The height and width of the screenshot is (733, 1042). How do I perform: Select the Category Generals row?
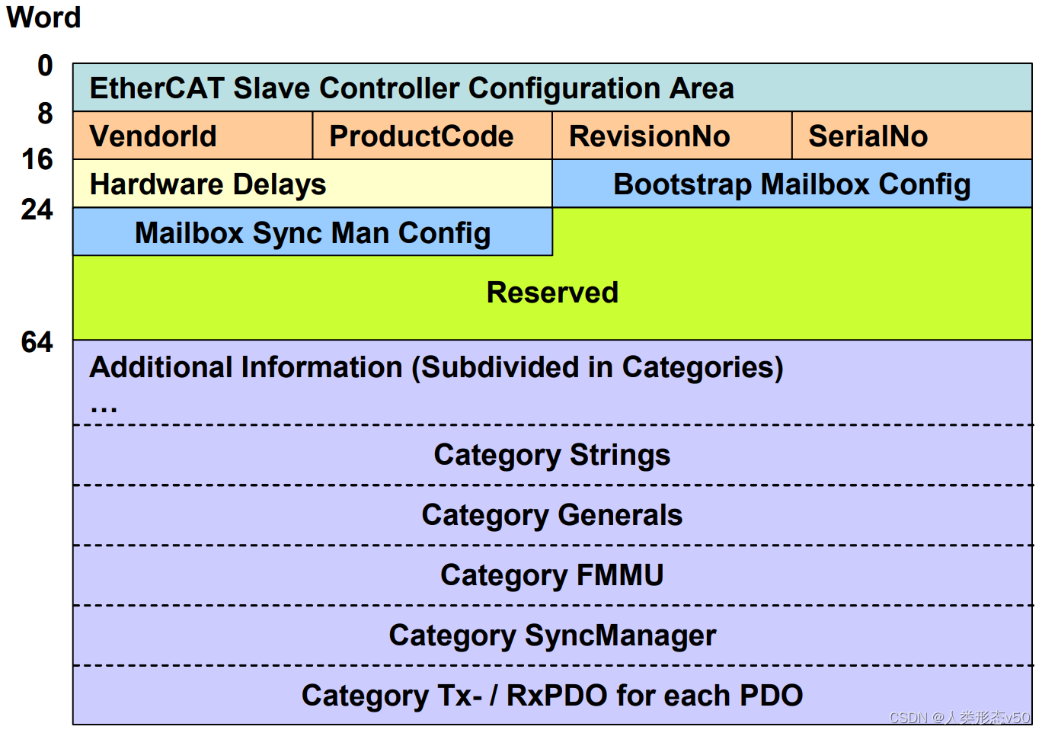click(552, 515)
